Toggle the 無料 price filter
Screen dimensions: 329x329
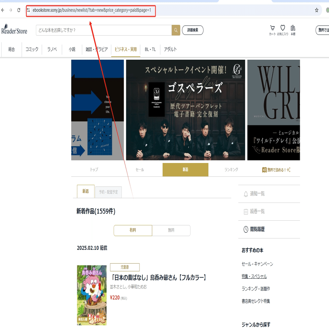pyautogui.click(x=171, y=230)
